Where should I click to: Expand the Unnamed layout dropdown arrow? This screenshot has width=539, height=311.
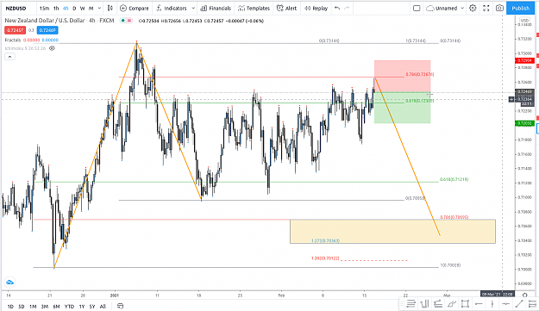[462, 9]
